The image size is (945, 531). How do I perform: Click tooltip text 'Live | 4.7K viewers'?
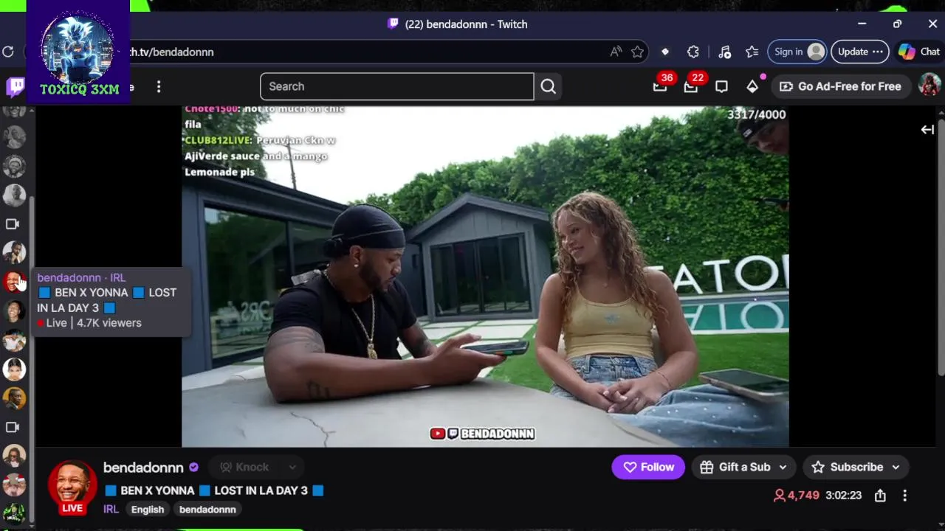(x=93, y=323)
